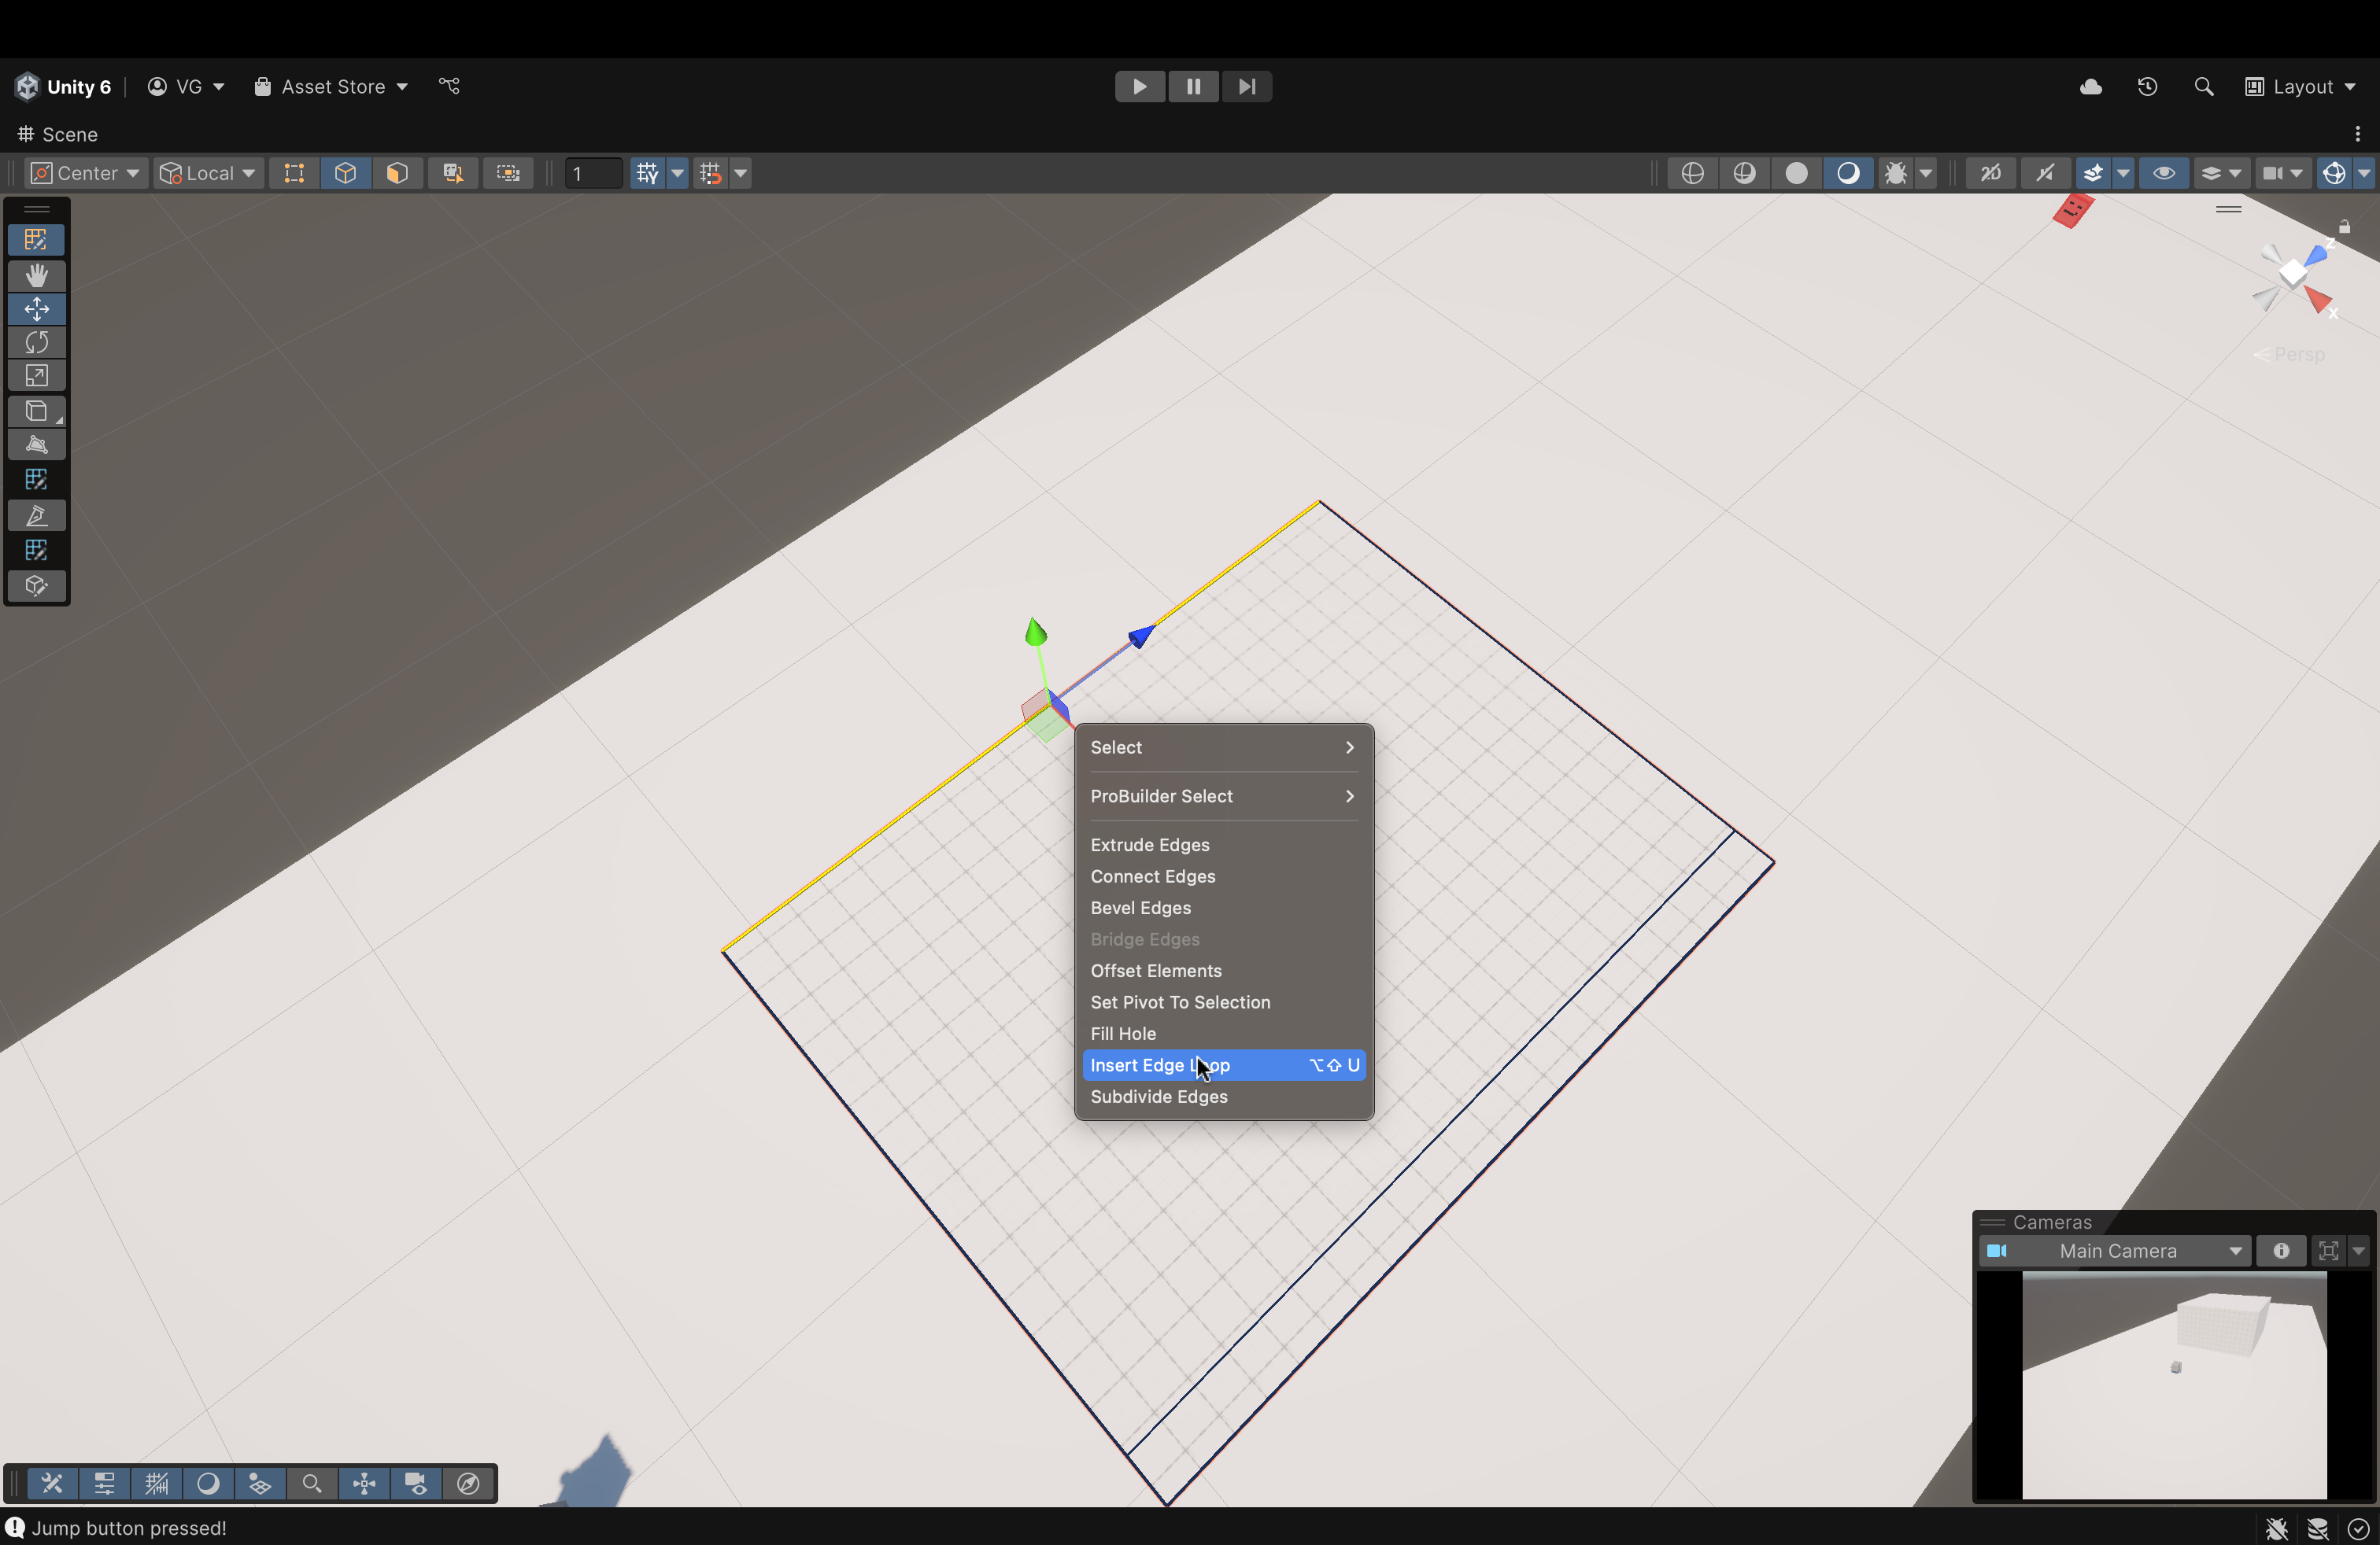
Task: Click the navigation compass overlay icon
Action: [x=468, y=1484]
